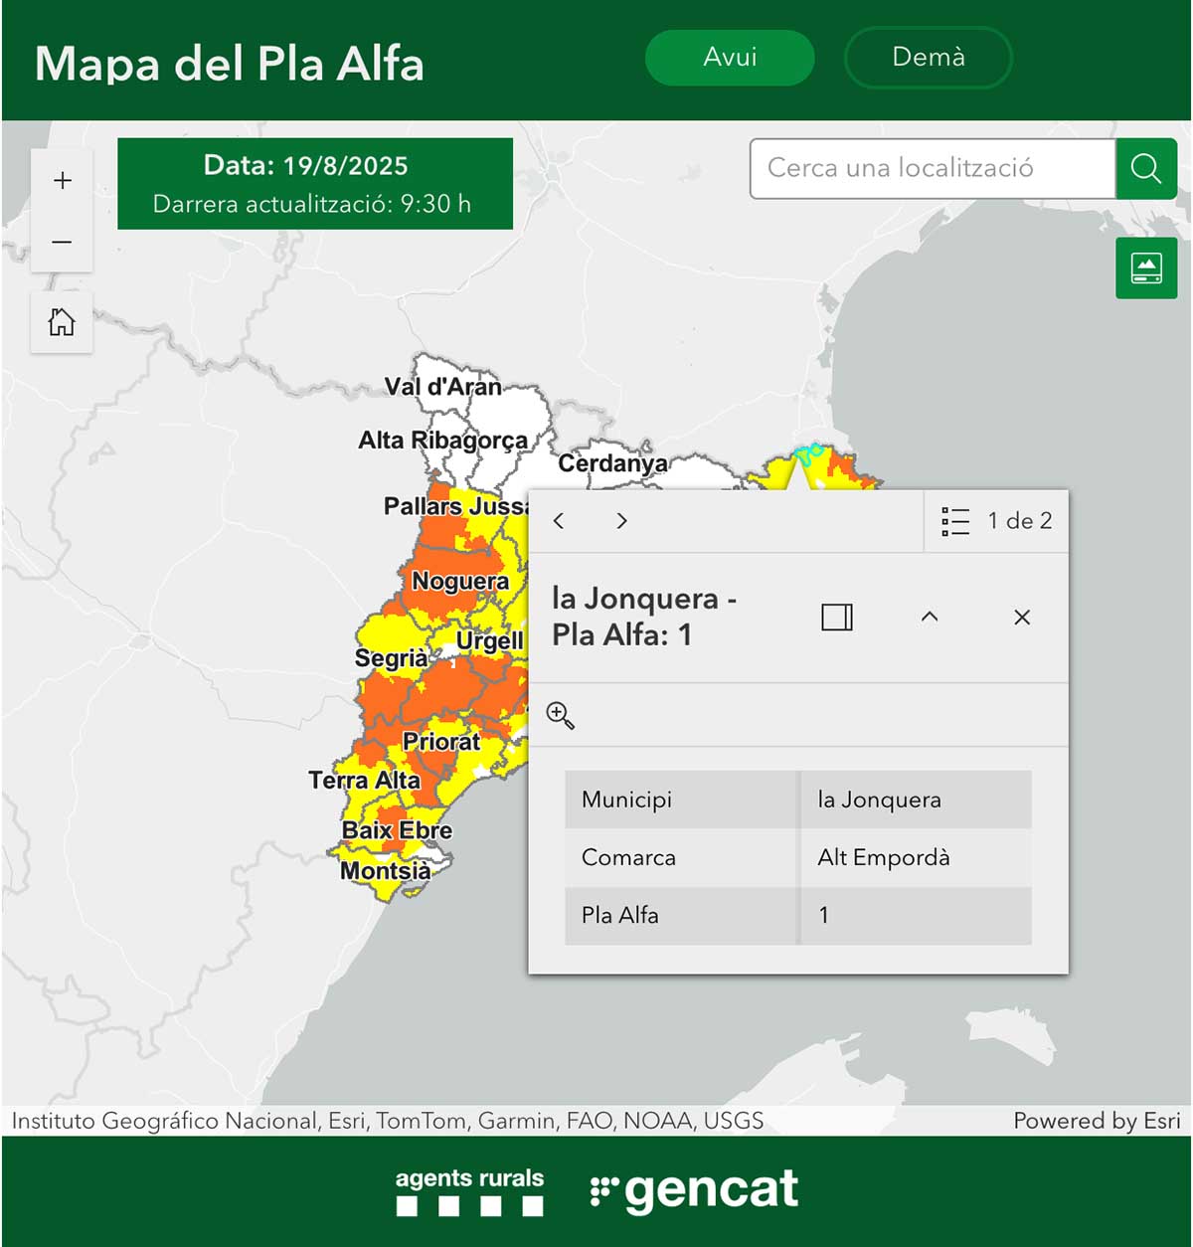Viewport: 1193px width, 1247px height.
Task: Click the agents rurals logo
Action: click(469, 1191)
